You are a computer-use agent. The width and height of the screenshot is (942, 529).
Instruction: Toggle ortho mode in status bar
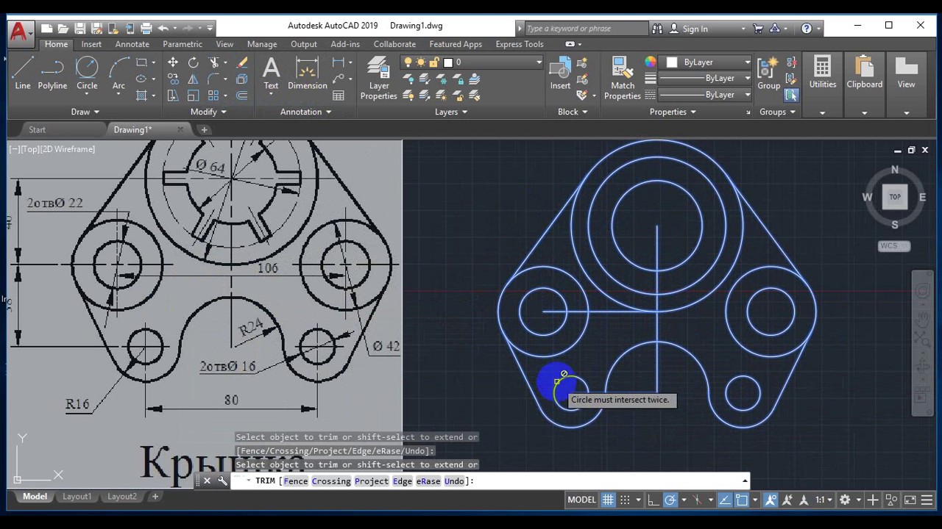point(653,500)
